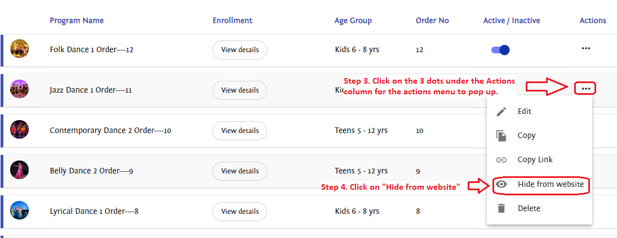Screen dimensions: 617x238
Task: Click View details for Belly Dance
Action: pos(239,171)
